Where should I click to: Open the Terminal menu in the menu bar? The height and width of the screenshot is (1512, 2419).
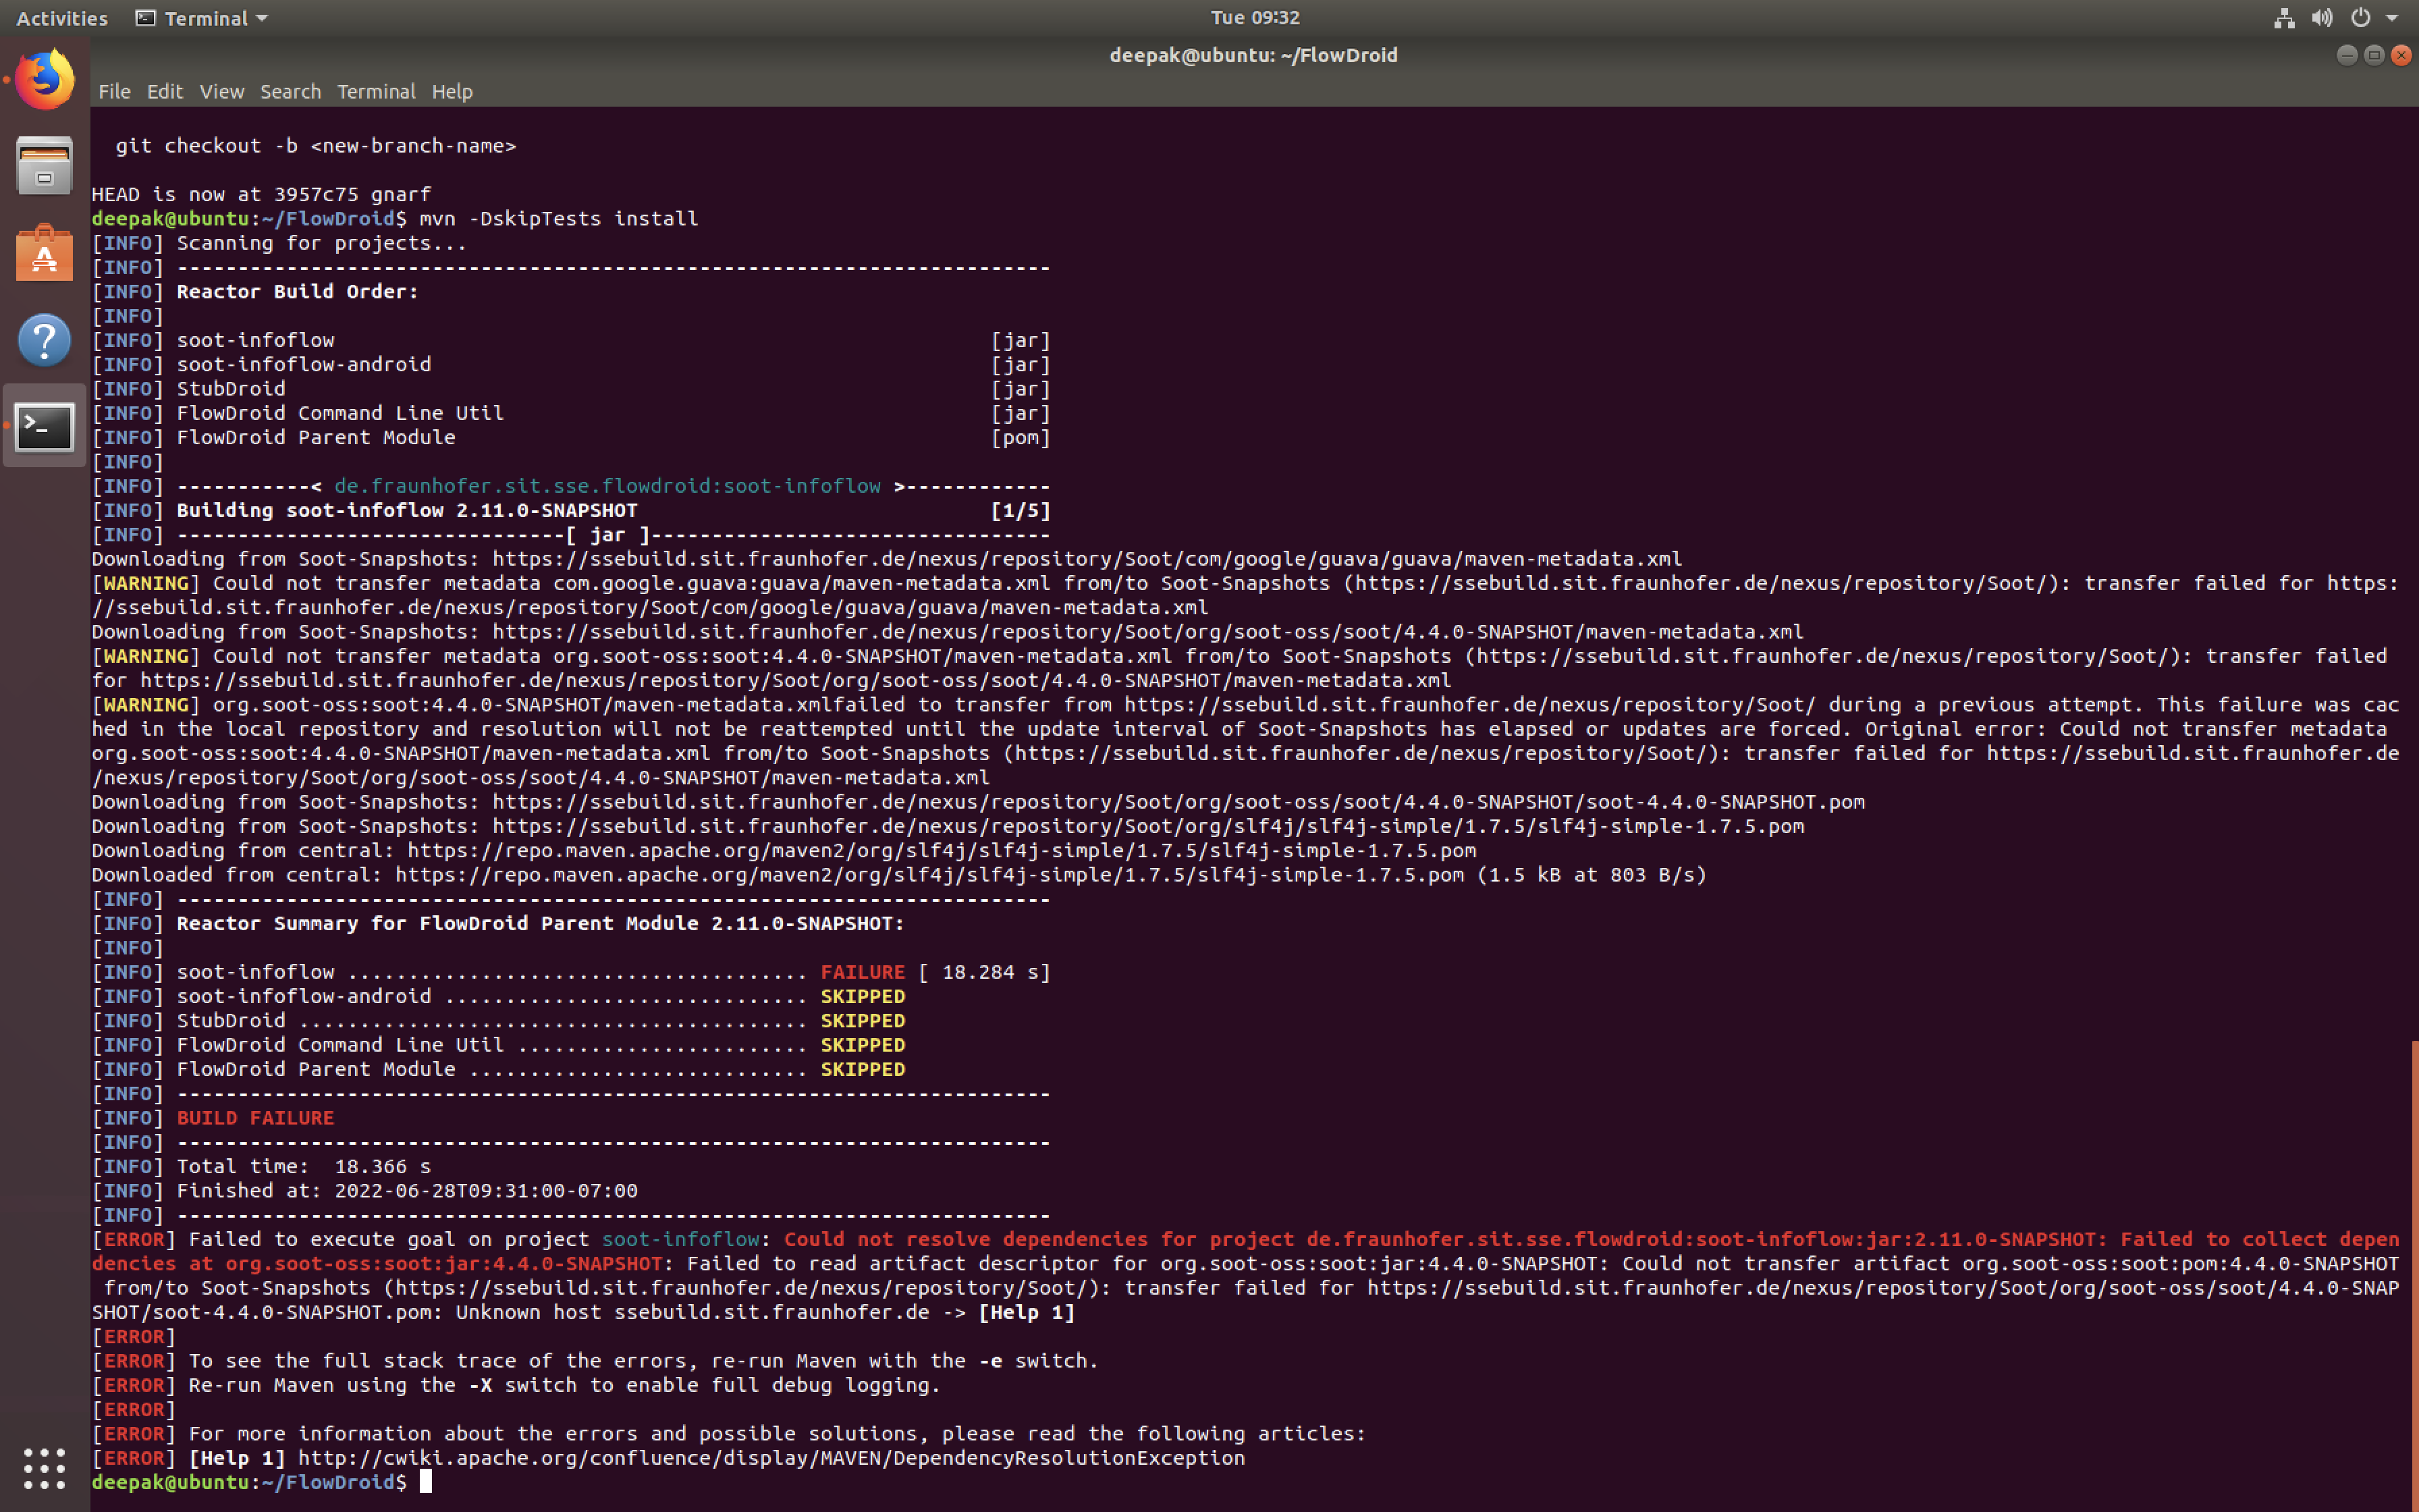(377, 91)
